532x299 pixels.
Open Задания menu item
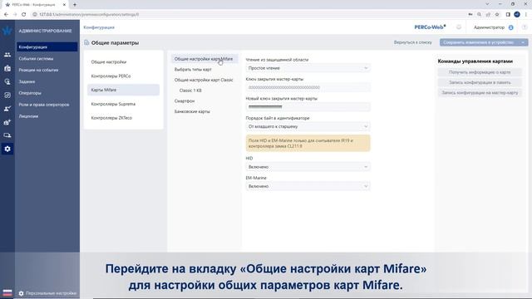coord(27,81)
